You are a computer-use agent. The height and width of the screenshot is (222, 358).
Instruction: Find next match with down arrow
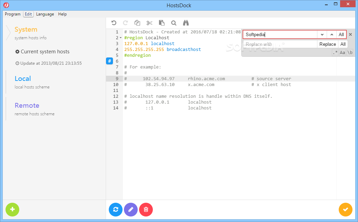[x=322, y=34]
